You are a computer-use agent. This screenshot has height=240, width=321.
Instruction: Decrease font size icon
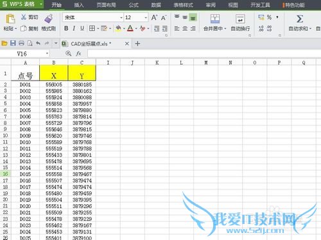164,18
